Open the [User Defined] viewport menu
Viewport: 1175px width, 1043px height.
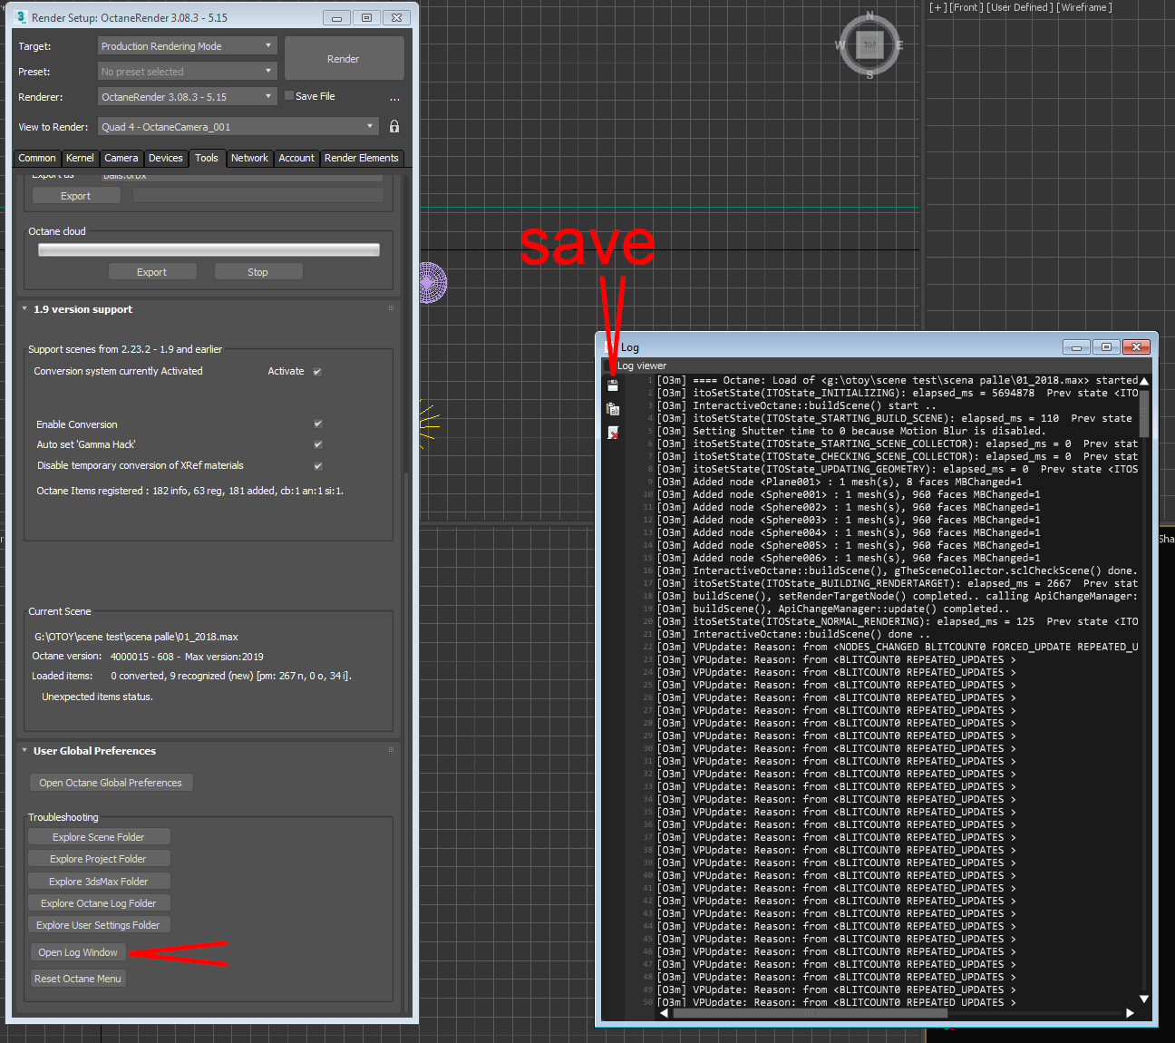coord(1020,7)
